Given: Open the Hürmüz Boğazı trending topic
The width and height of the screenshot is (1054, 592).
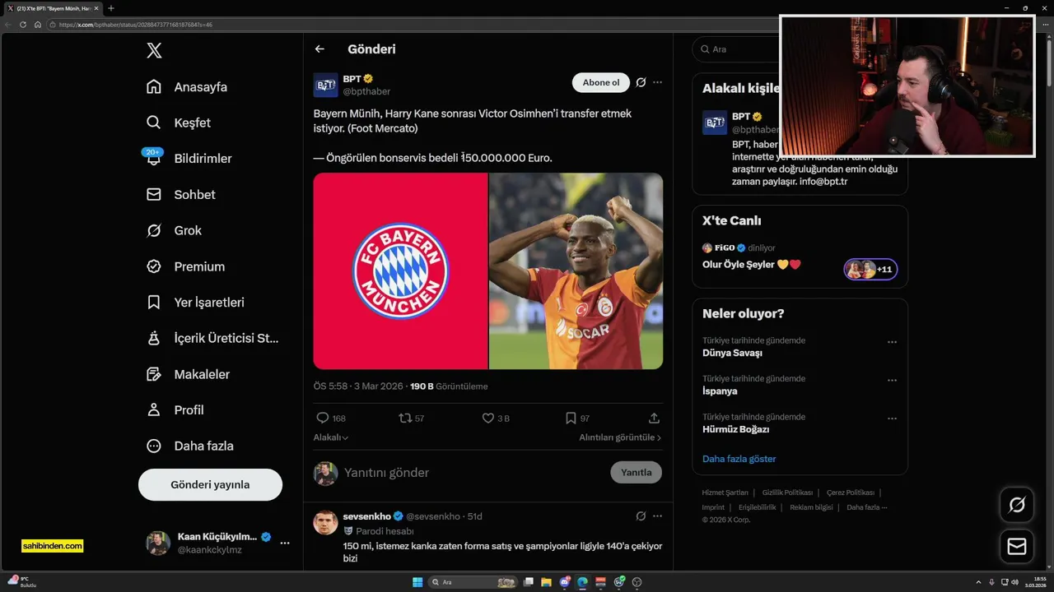Looking at the screenshot, I should [x=735, y=429].
